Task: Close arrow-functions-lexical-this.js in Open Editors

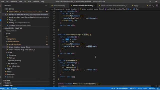Action: pos(5,14)
